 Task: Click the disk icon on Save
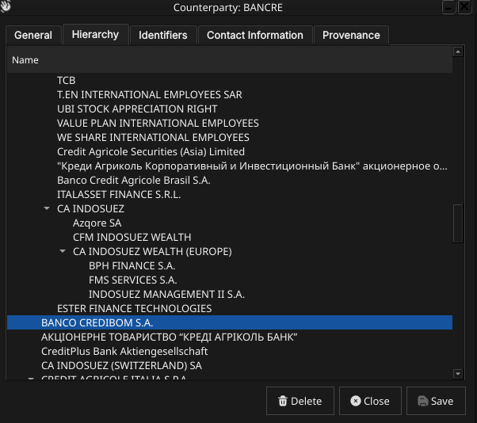click(x=423, y=401)
